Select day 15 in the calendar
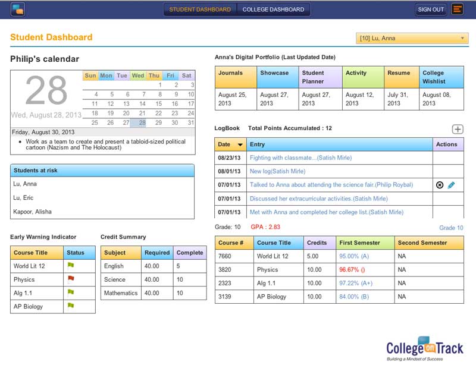The height and width of the screenshot is (365, 476). tap(158, 104)
